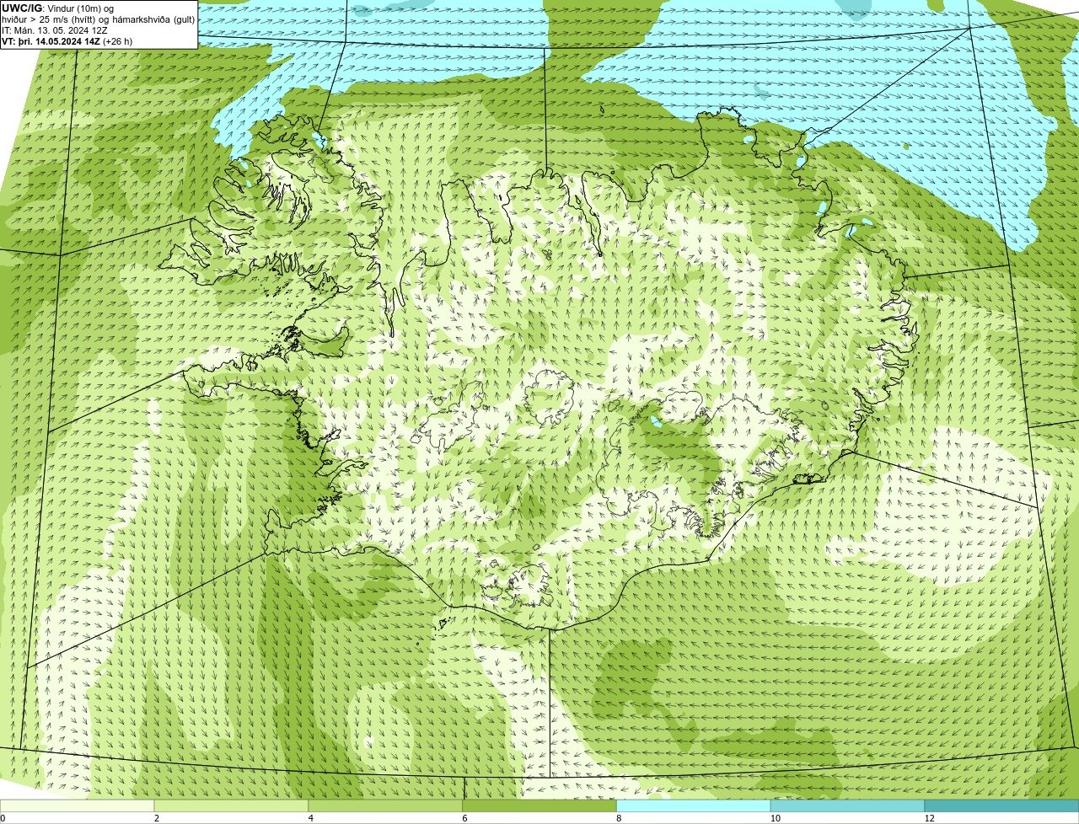The width and height of the screenshot is (1079, 824).
Task: Click the 'UWC/IG: Vindur (10m) og' title line
Action: [x=57, y=8]
